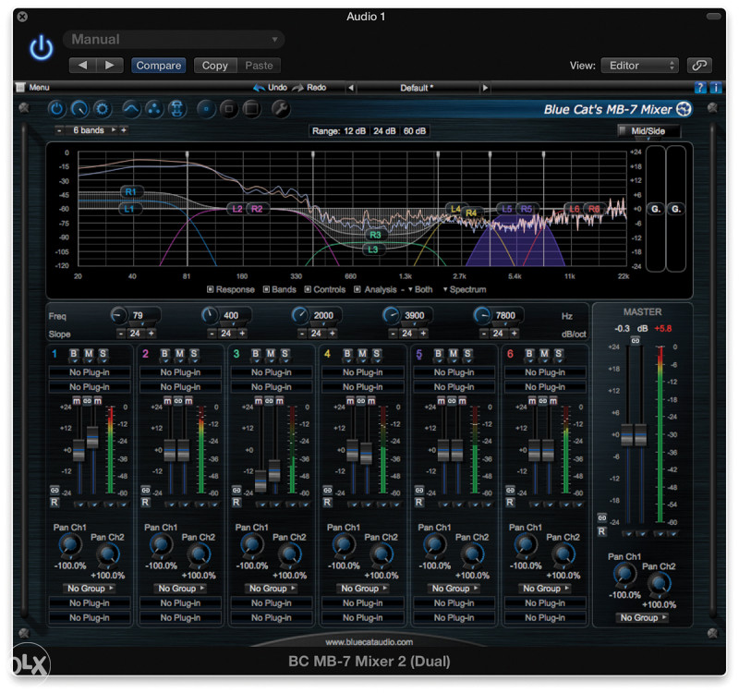Screen dimensions: 739x693
Task: Toggle the Controls display checkbox
Action: coord(308,289)
